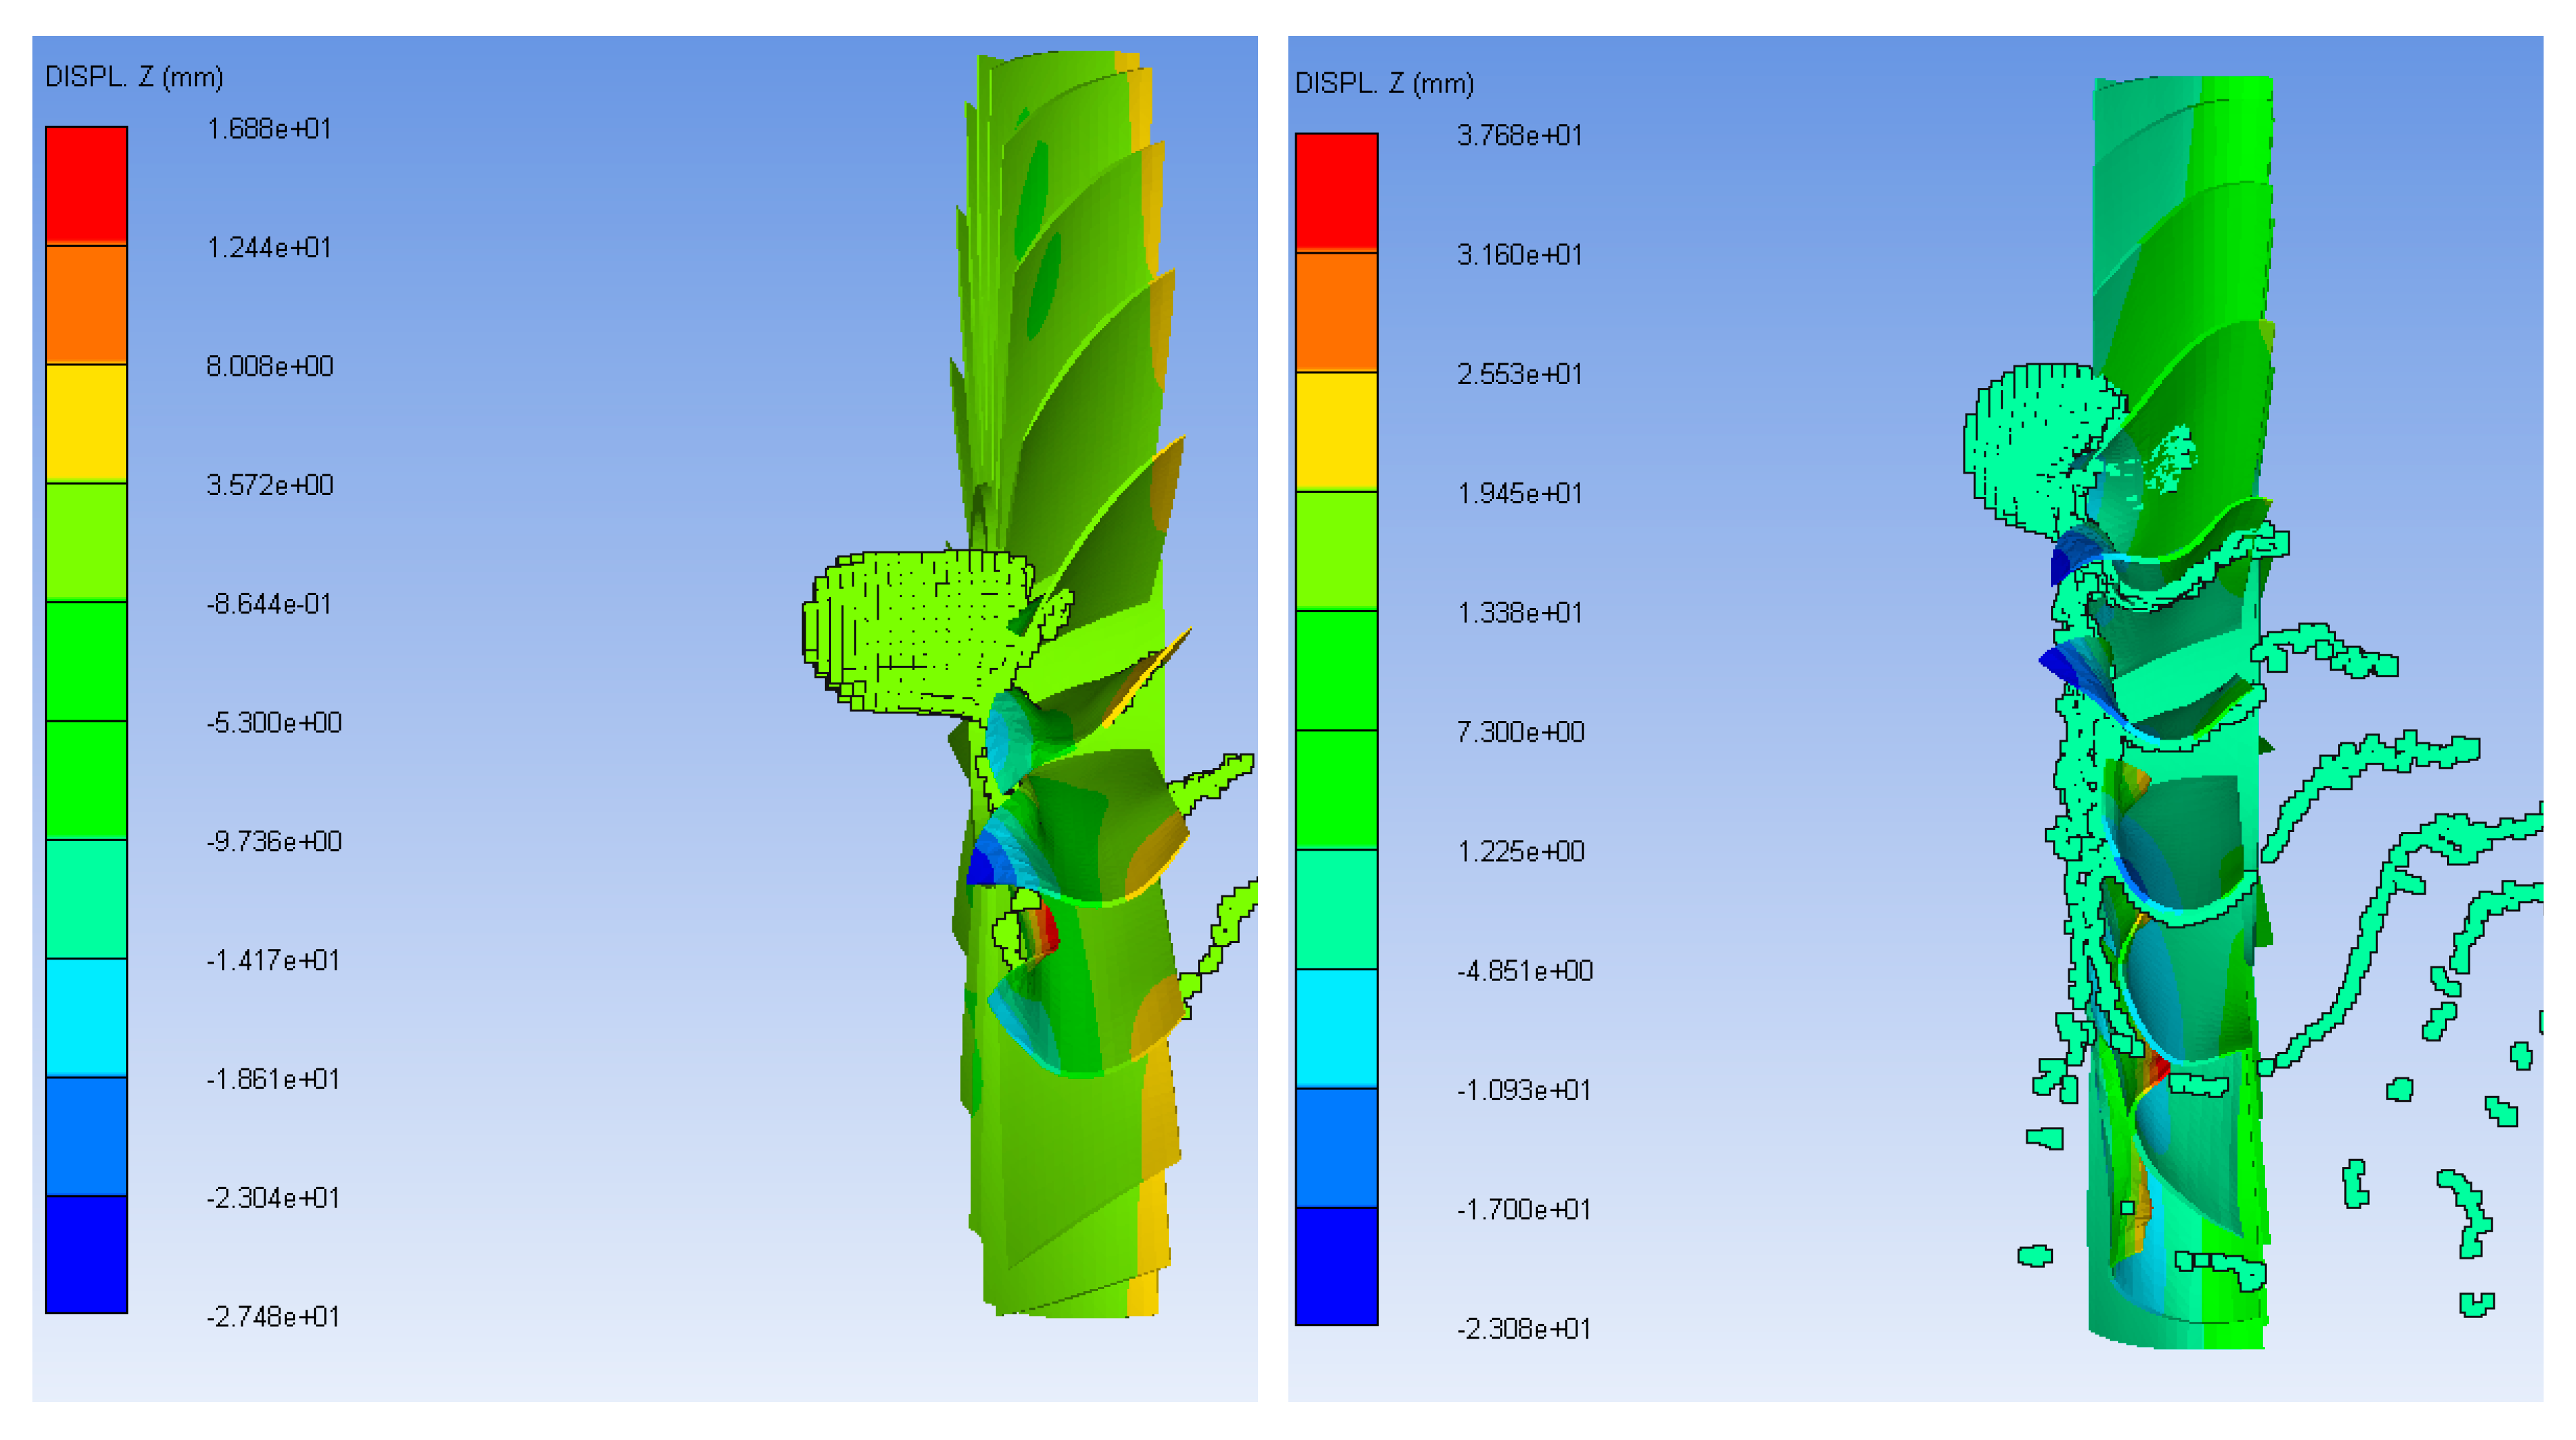
Task: Click the cyan swatch in left legend
Action: 86,1017
